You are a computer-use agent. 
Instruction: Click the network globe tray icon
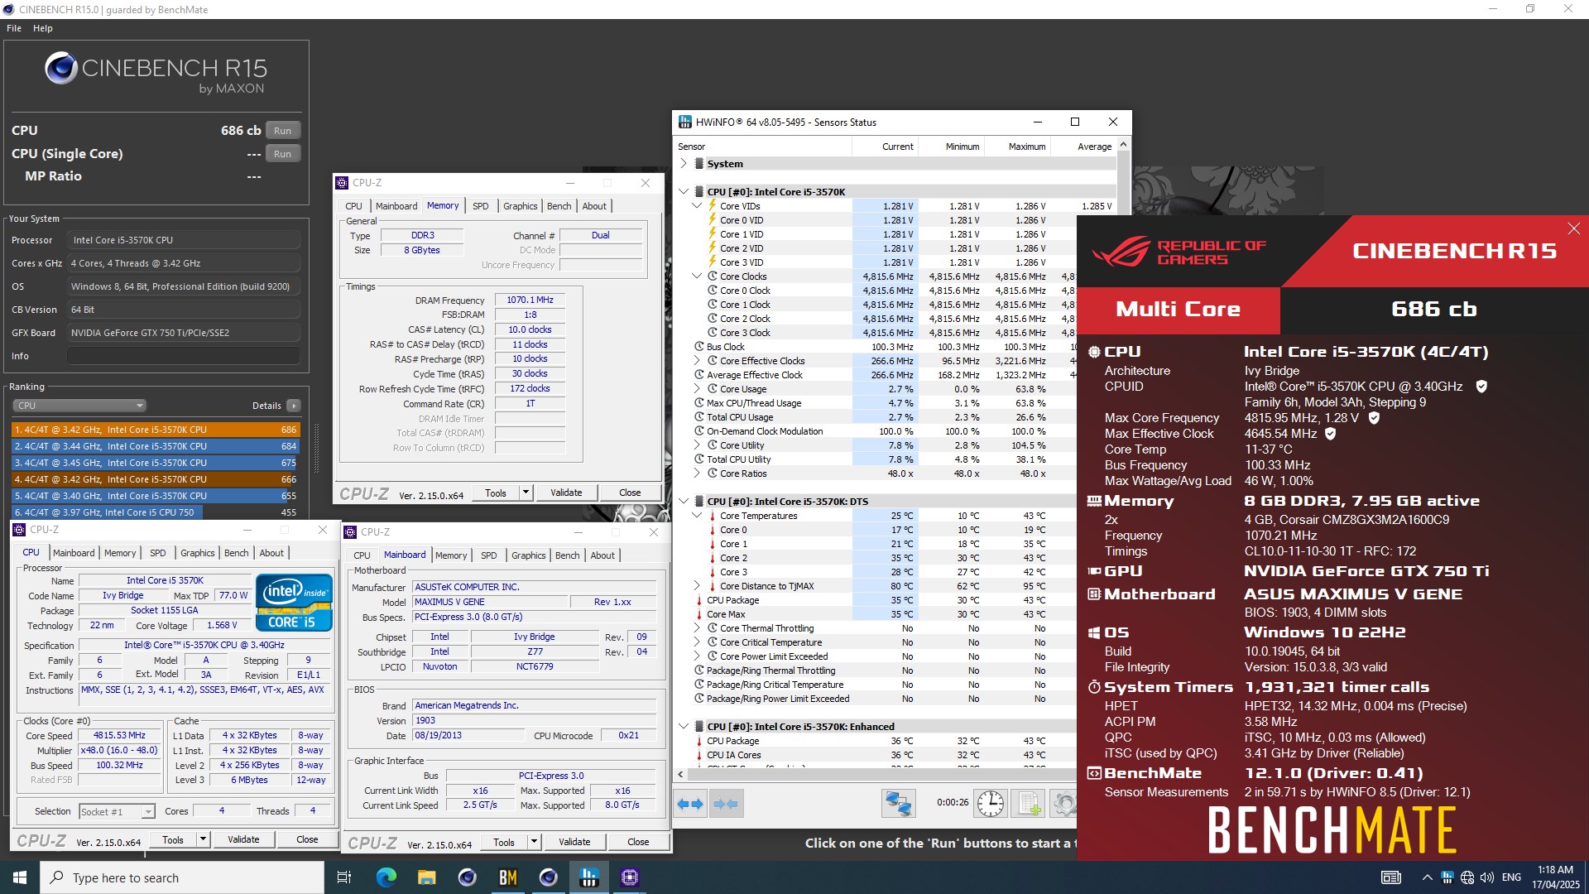(1467, 877)
